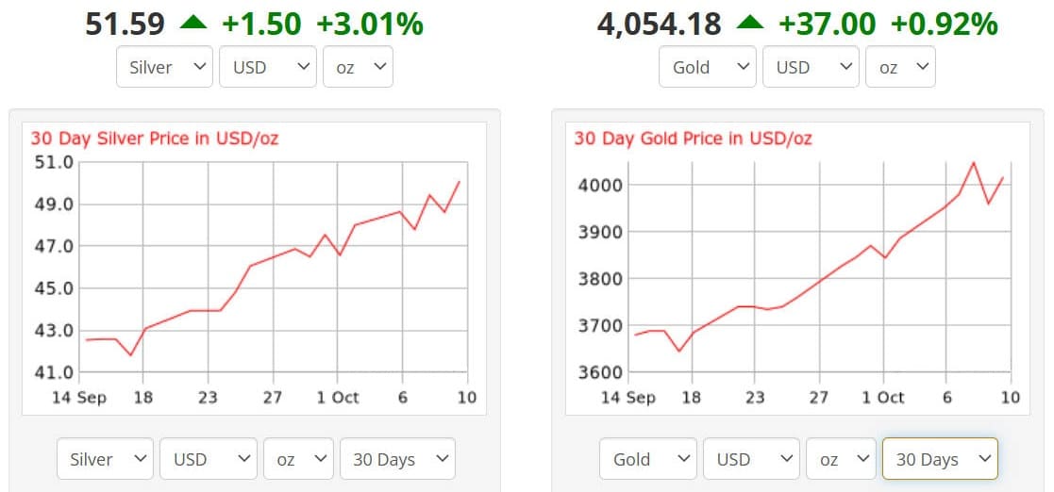Screen dimensions: 1054x492
Task: Click the gold price value 4,054.18
Action: click(660, 24)
